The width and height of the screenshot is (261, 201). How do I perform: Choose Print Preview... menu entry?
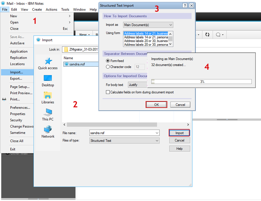[17, 93]
